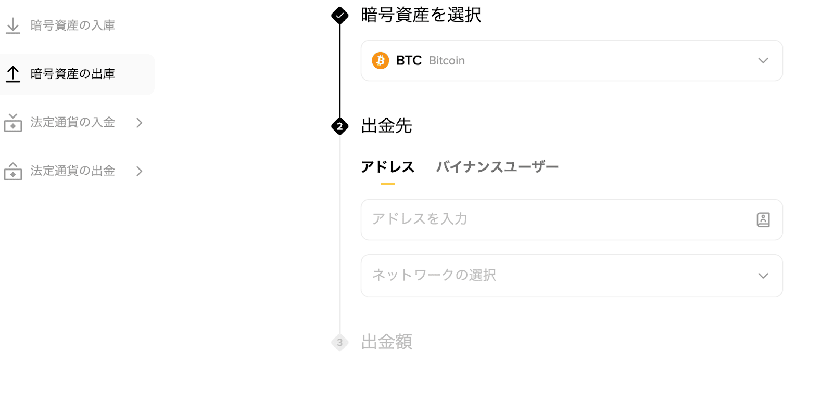Open the address book icon

763,220
